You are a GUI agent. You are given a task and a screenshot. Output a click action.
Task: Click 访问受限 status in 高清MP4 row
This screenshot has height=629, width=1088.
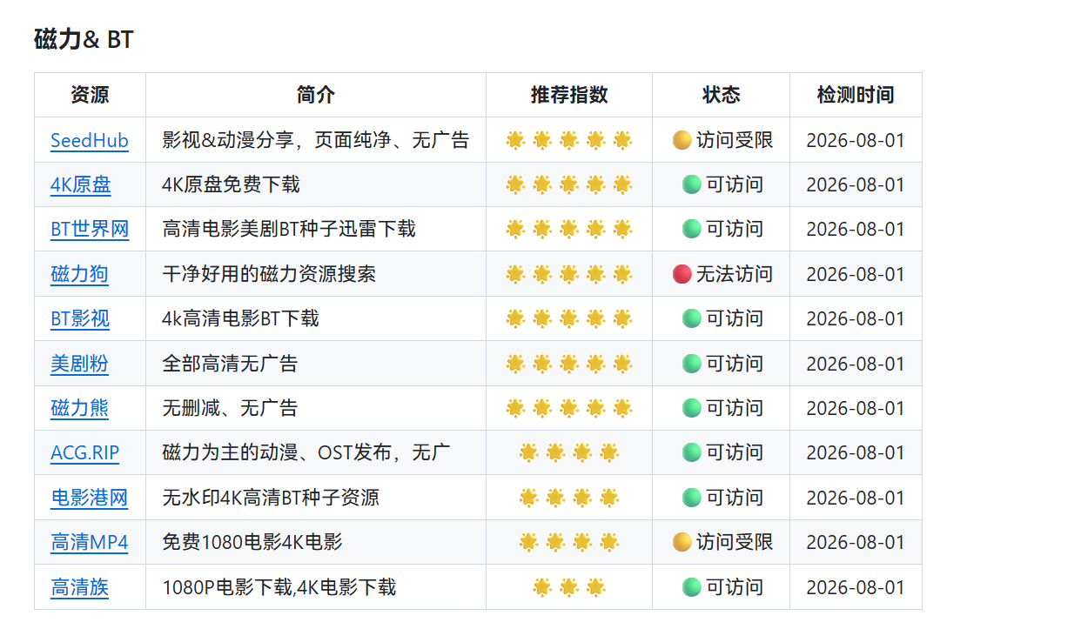(x=735, y=542)
